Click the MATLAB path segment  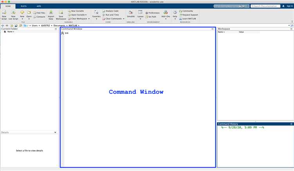(73, 25)
